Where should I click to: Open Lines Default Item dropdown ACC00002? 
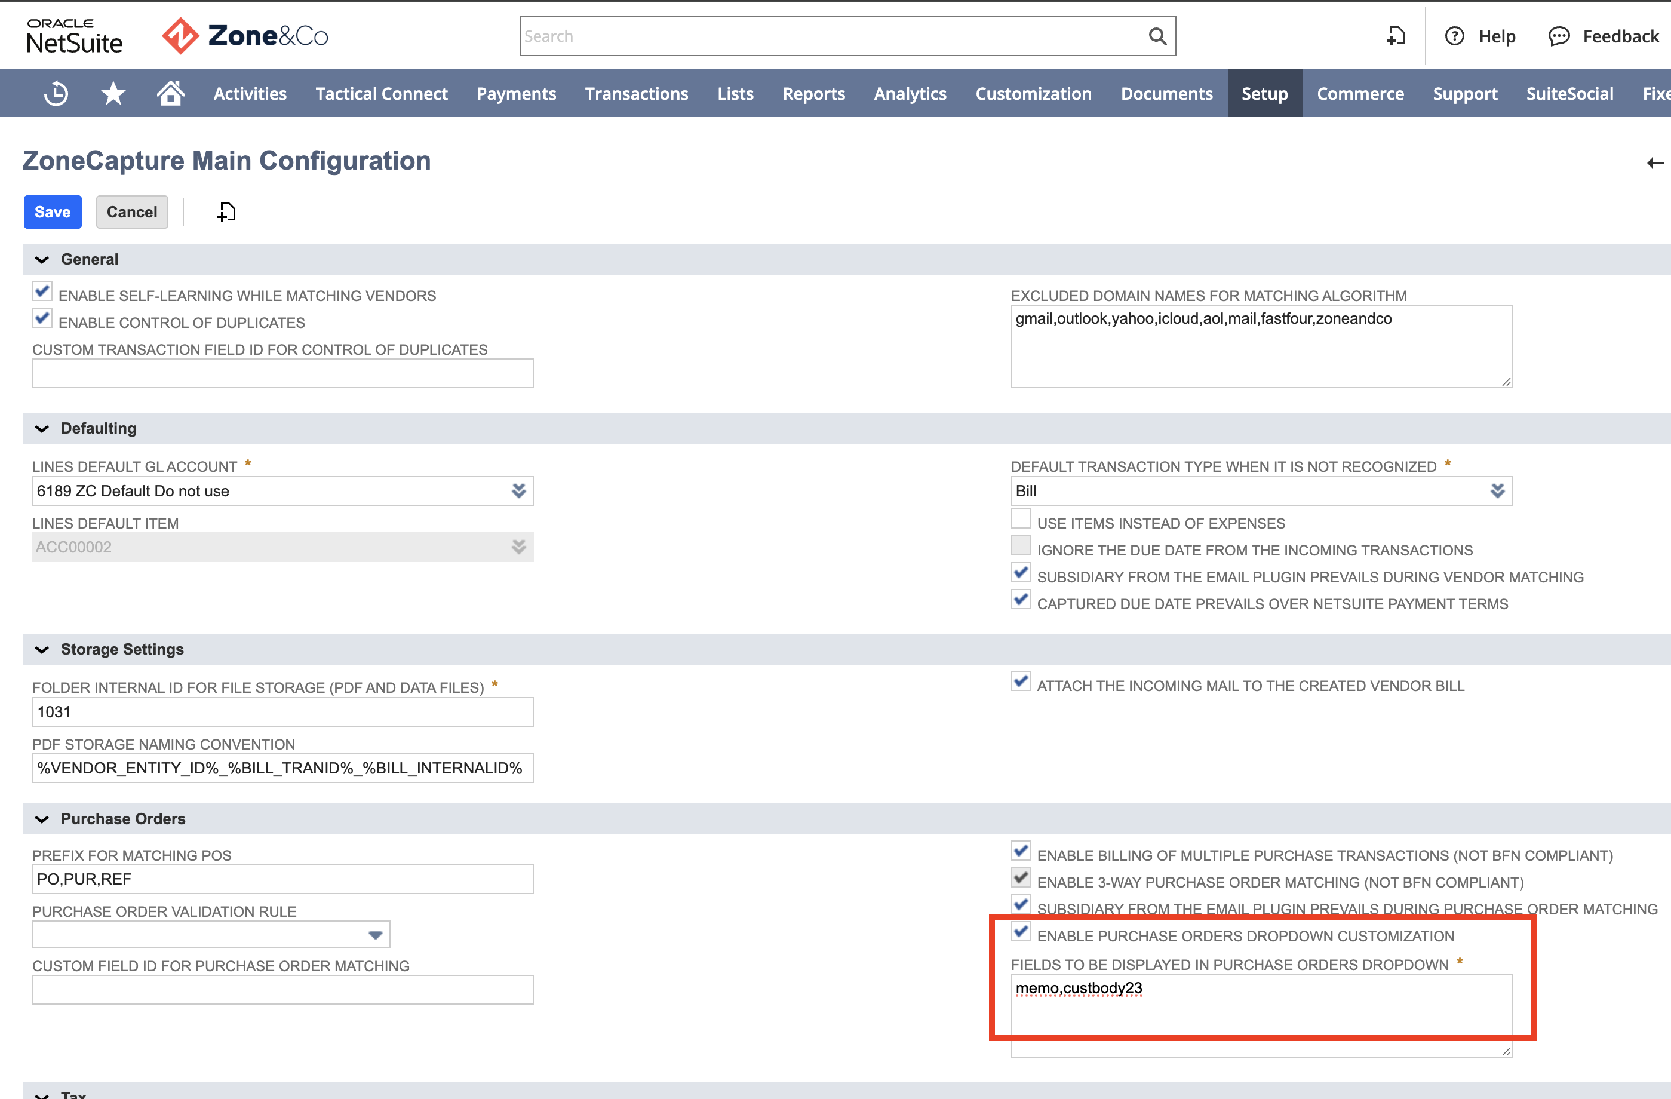[x=518, y=547]
